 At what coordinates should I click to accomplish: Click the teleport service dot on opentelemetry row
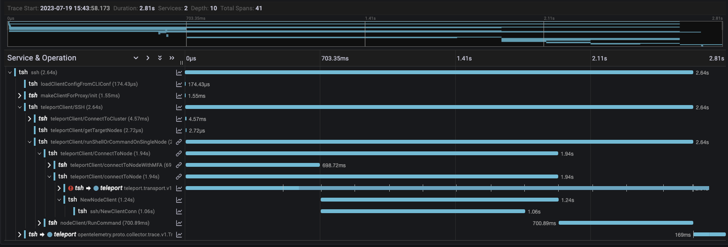pos(50,235)
